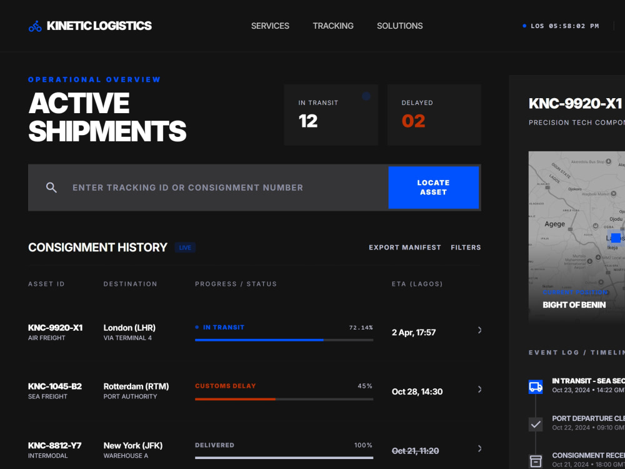The height and width of the screenshot is (469, 625).
Task: Click the Destination column header
Action: [x=131, y=284]
